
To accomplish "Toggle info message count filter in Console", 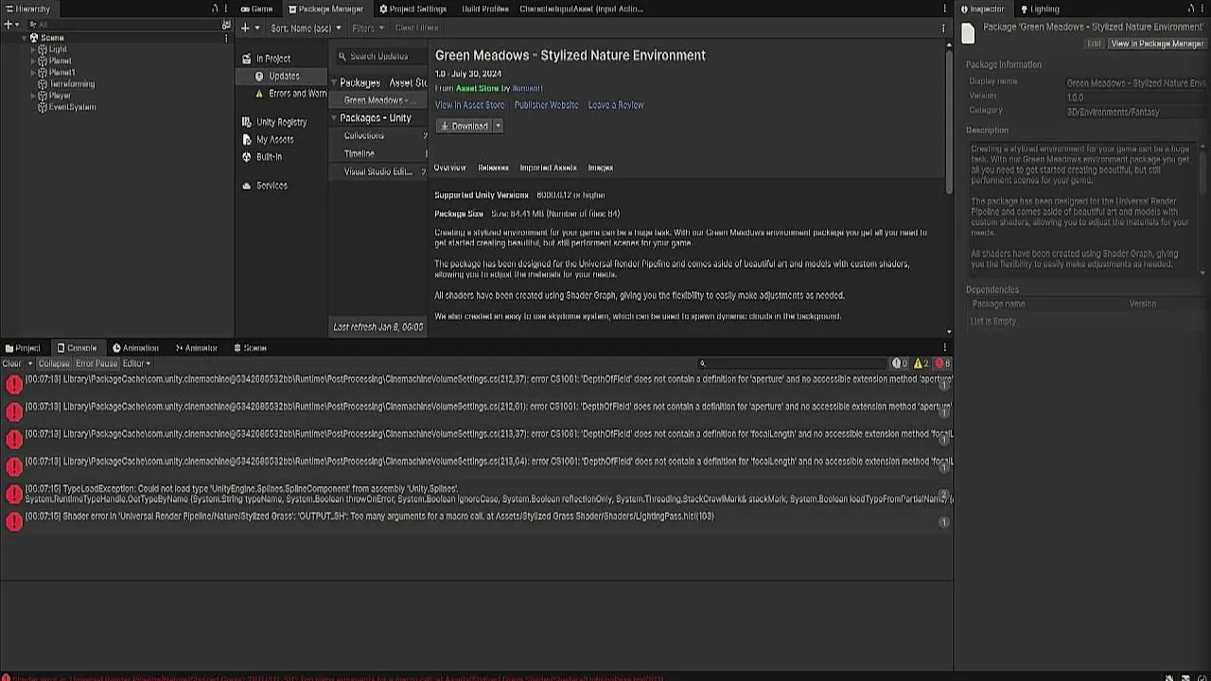I will point(900,363).
